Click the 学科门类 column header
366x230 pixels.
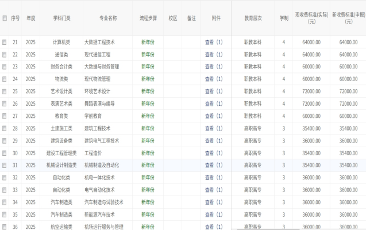[61, 18]
